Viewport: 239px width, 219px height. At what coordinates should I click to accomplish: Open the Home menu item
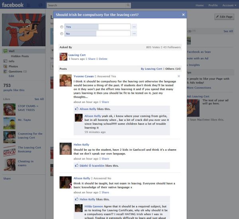click(x=200, y=5)
